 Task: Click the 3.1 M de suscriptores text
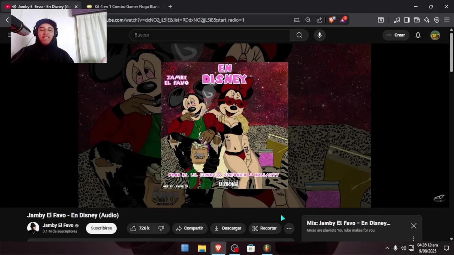pos(60,231)
